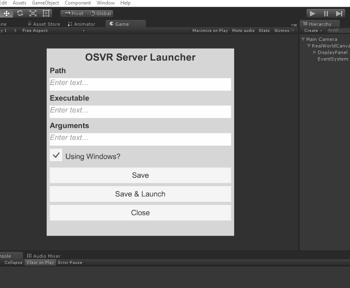Pause the game playback
The image size is (350, 288).
(x=326, y=13)
